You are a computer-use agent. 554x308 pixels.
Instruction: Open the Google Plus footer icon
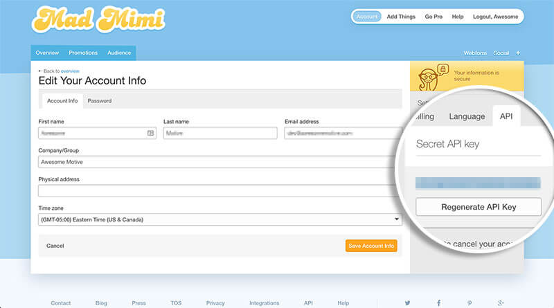point(500,302)
